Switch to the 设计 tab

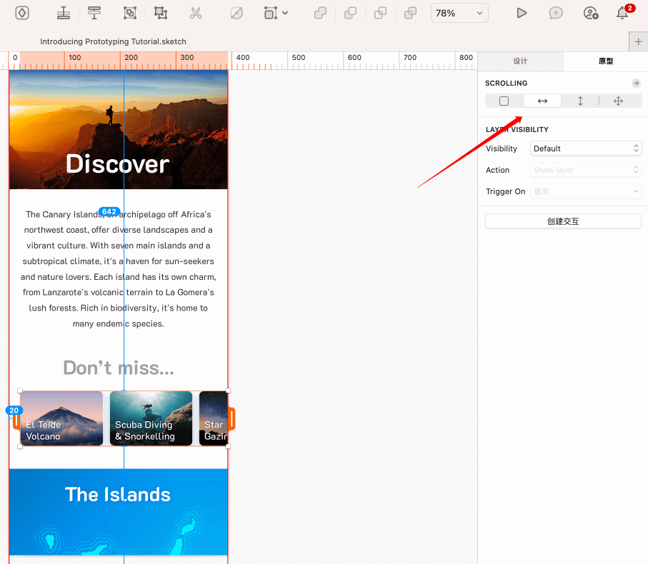(520, 61)
